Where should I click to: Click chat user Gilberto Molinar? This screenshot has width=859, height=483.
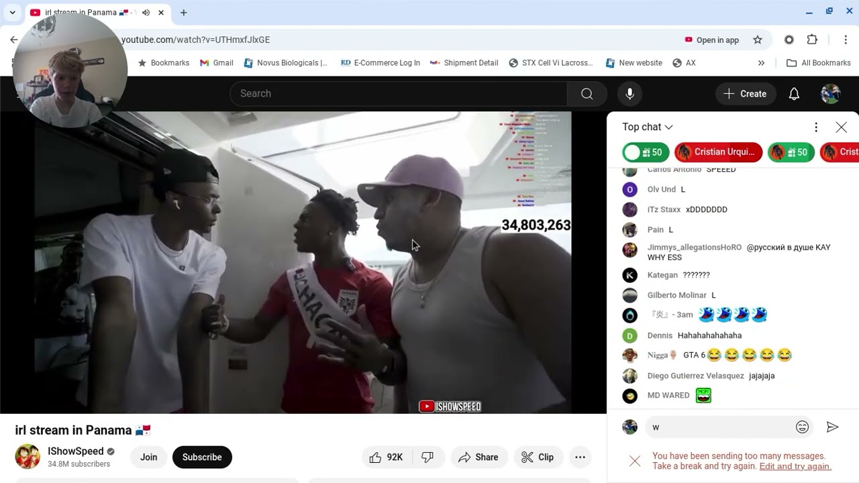coord(677,295)
